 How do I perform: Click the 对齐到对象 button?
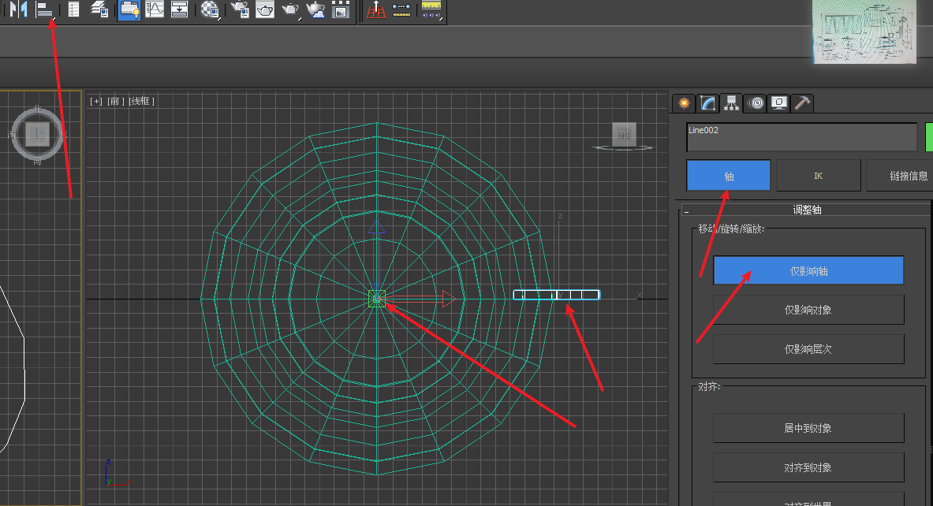(808, 467)
